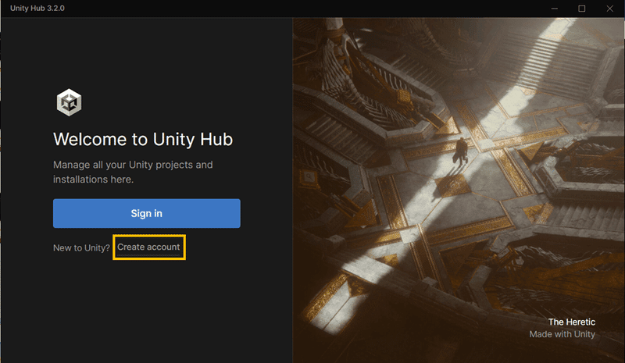Viewport: 625px width, 363px height.
Task: Click the New to Unity? label
Action: pos(81,247)
